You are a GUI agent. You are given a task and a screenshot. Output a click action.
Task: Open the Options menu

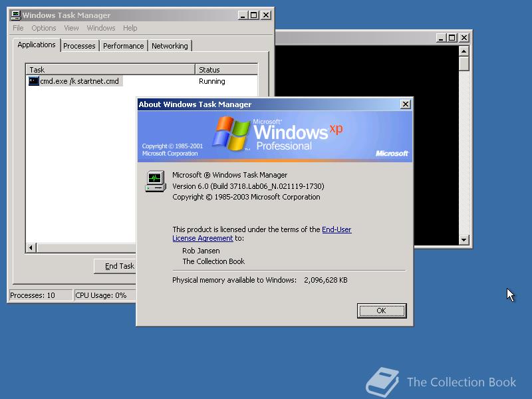44,28
